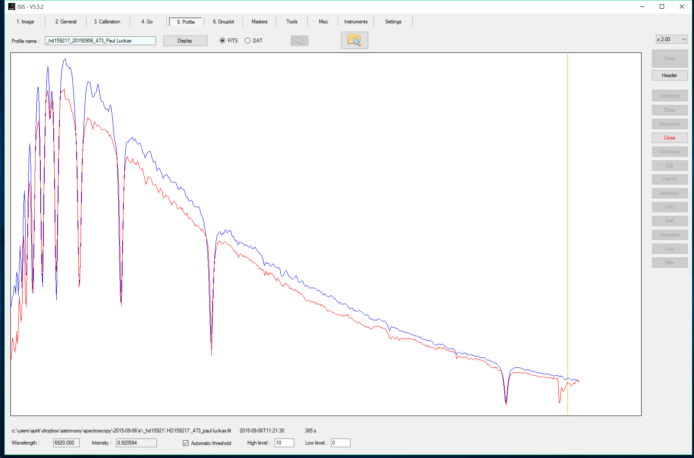This screenshot has height=458, width=694.
Task: Click the red Close button
Action: point(669,138)
